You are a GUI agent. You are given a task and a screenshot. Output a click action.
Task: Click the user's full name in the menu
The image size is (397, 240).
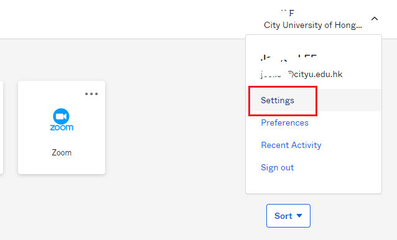(x=289, y=58)
